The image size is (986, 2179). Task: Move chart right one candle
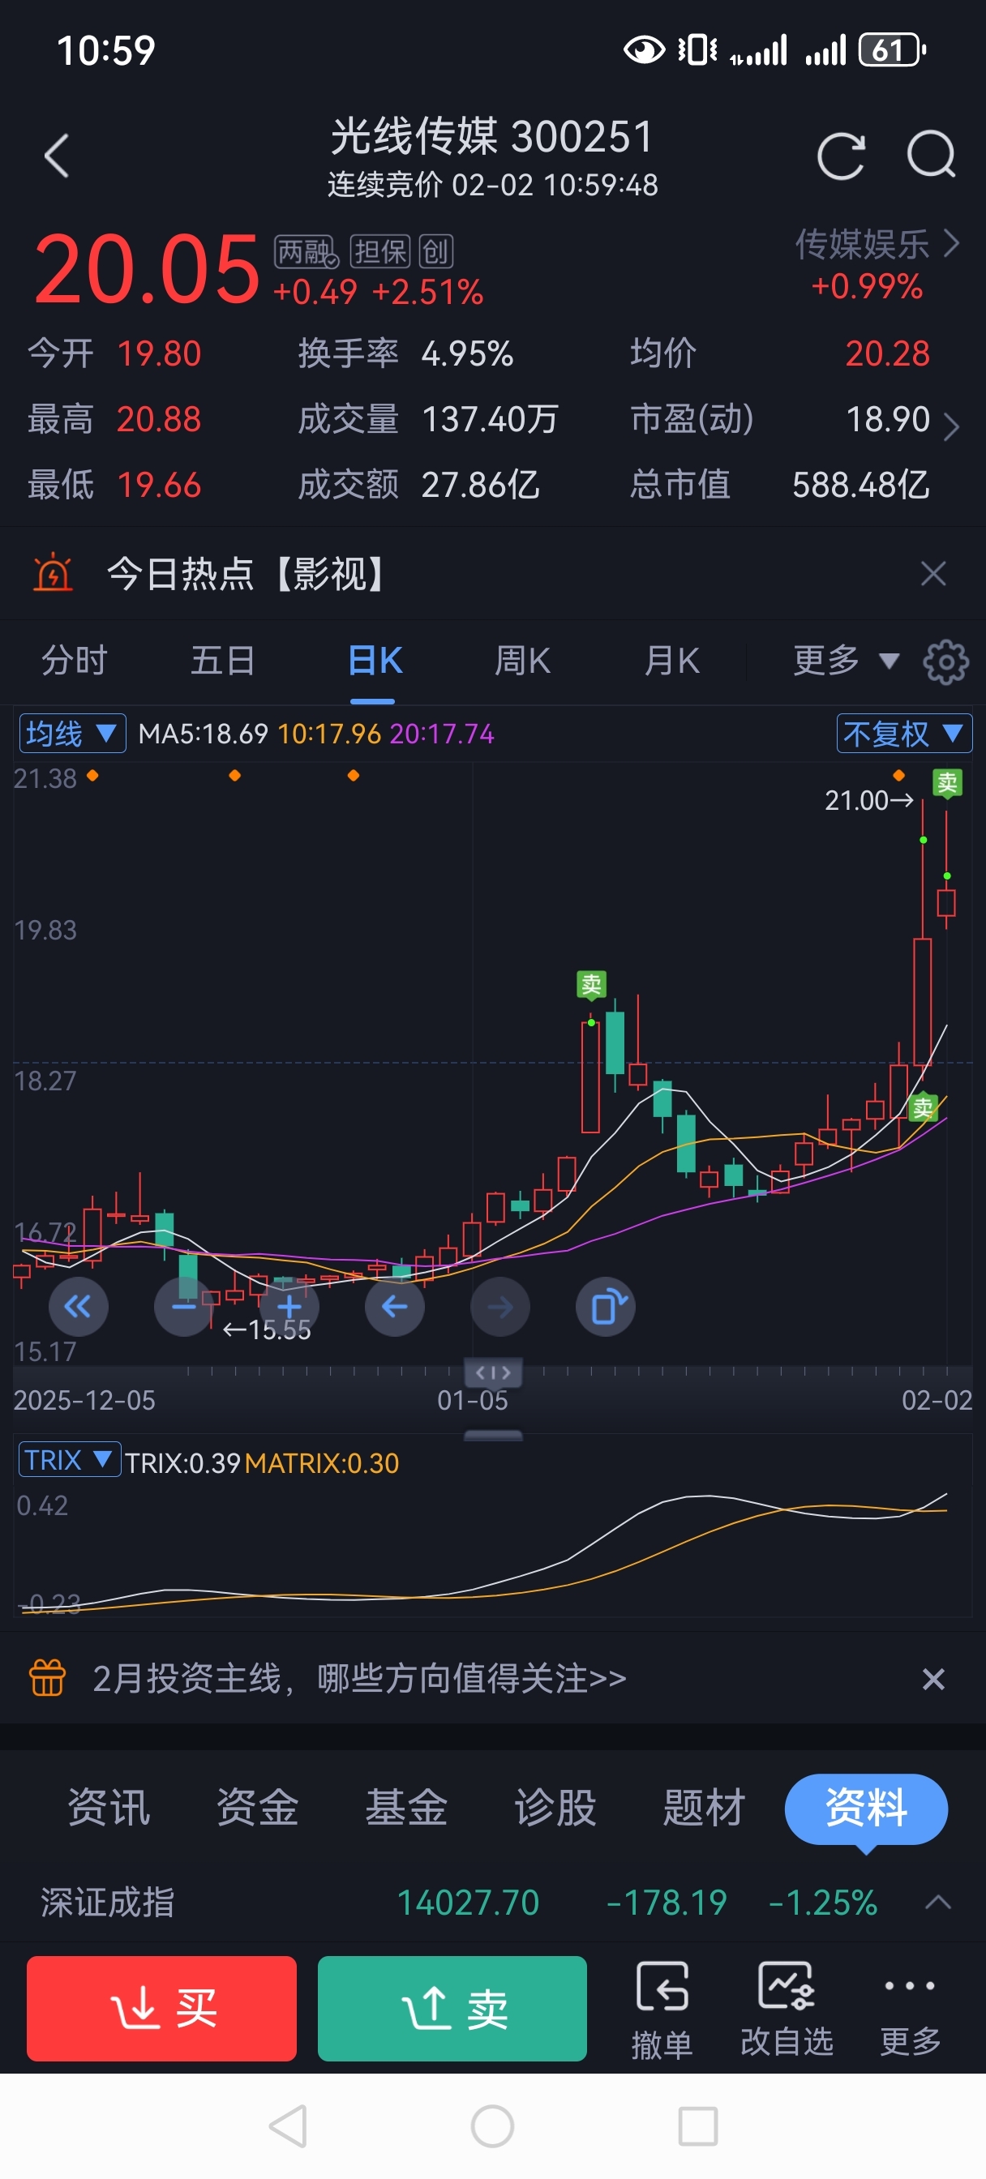click(x=500, y=1307)
